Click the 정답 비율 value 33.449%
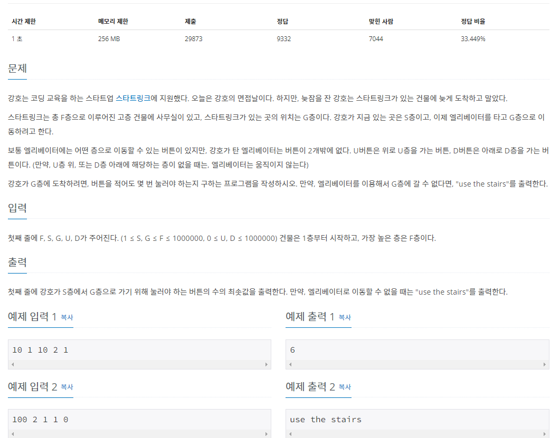The image size is (560, 438). tap(473, 38)
